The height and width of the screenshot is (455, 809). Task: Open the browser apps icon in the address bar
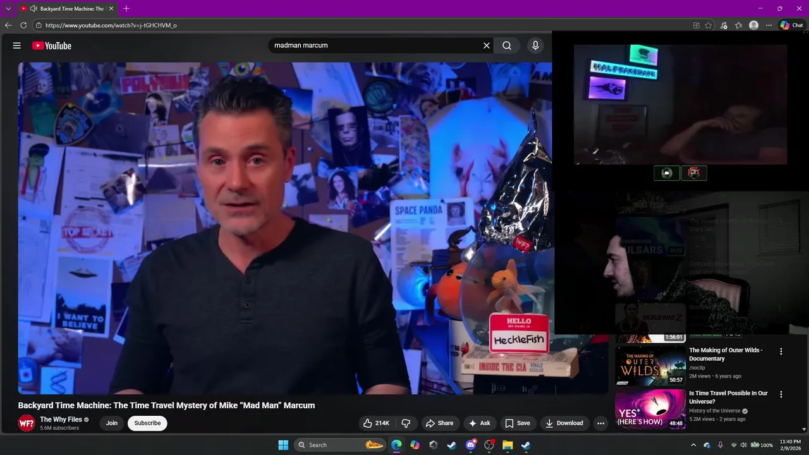click(696, 25)
